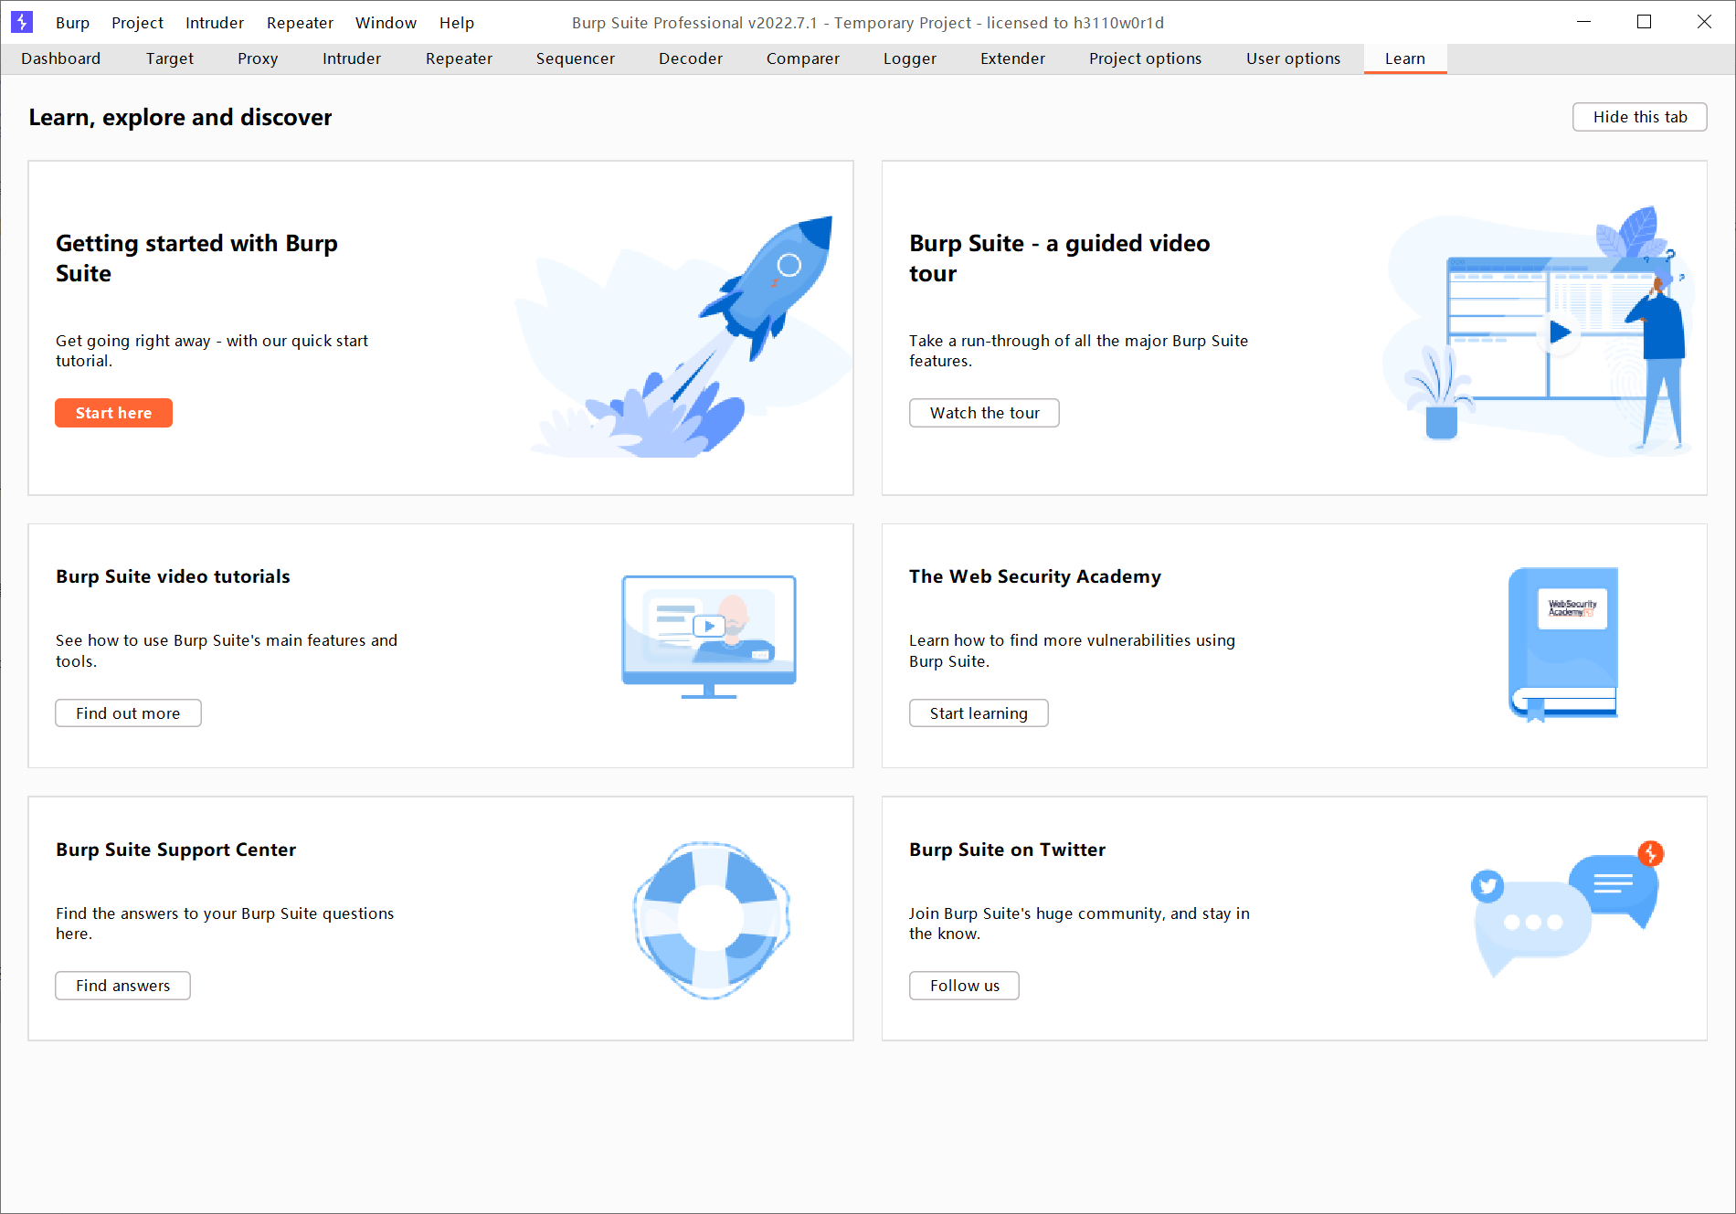Click the Find answers button
This screenshot has height=1214, width=1736.
point(122,986)
